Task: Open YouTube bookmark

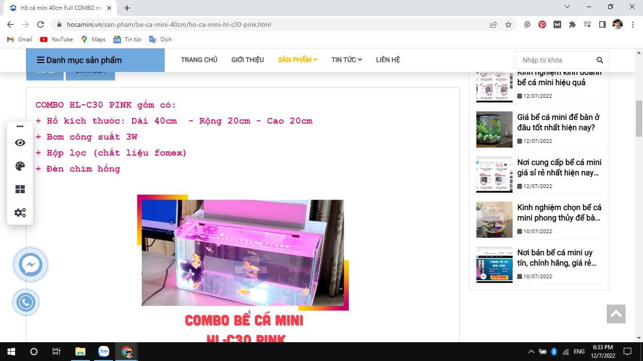Action: click(x=56, y=39)
